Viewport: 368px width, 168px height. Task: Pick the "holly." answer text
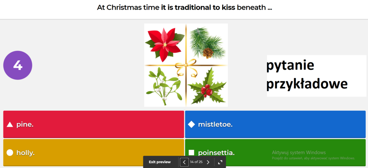tap(25, 152)
